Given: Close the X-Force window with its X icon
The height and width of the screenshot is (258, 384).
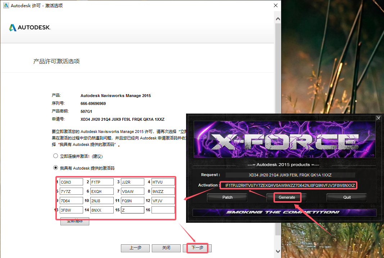Looking at the screenshot, I should (378, 118).
